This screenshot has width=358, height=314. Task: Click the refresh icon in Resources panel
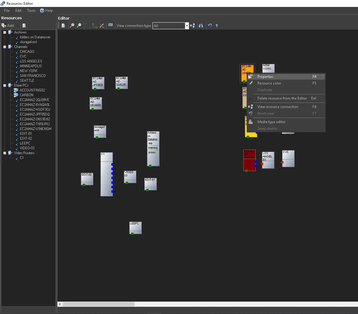[x=24, y=26]
